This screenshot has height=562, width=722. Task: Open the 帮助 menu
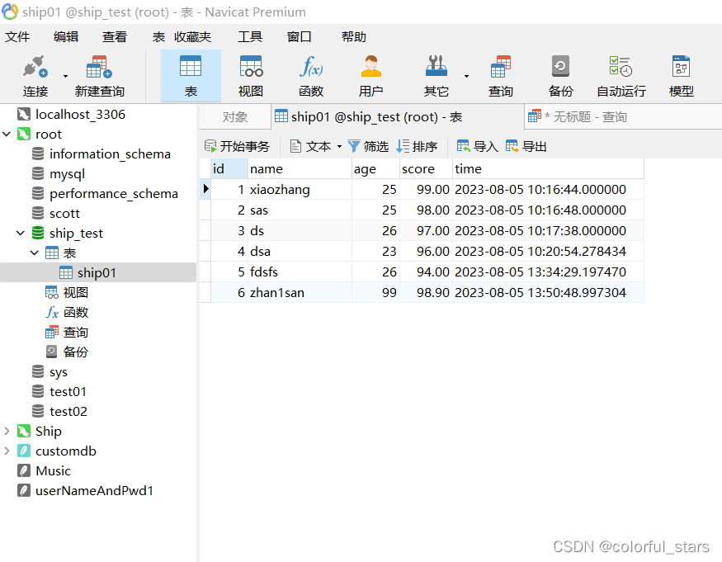coord(354,37)
